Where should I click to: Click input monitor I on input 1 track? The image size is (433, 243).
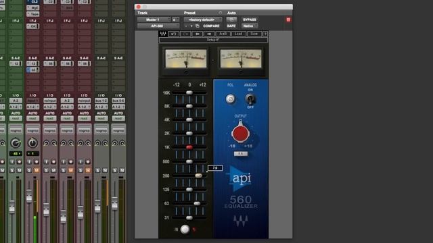click(29, 162)
